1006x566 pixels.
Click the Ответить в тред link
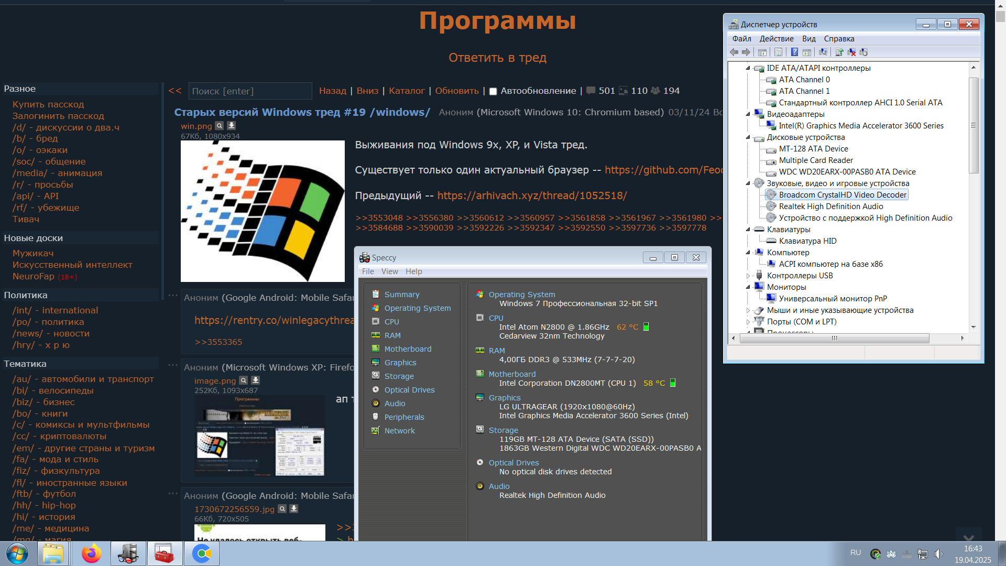pos(497,58)
